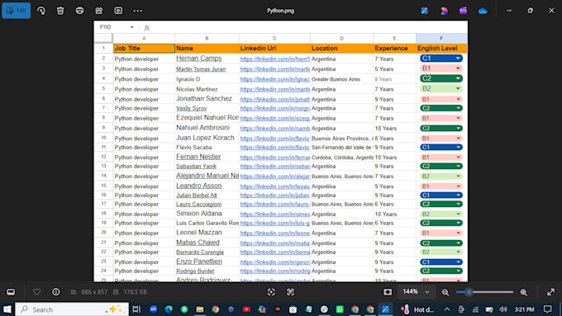Open the Designer colorful icon in title bar
Viewport: 562px width, 316px height.
[444, 11]
